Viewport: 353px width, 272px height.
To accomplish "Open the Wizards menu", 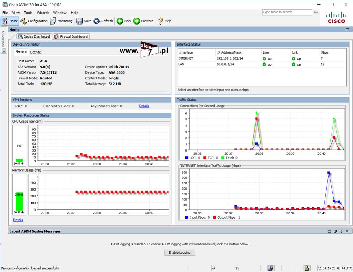I will point(43,13).
